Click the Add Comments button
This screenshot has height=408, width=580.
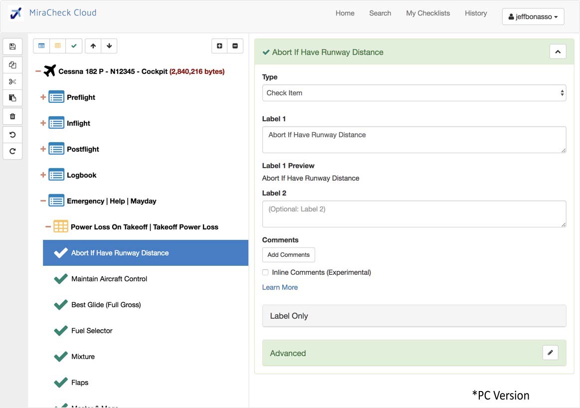coord(289,255)
